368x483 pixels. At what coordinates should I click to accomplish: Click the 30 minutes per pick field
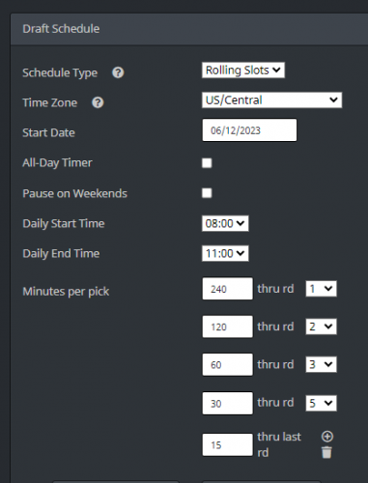(x=228, y=403)
